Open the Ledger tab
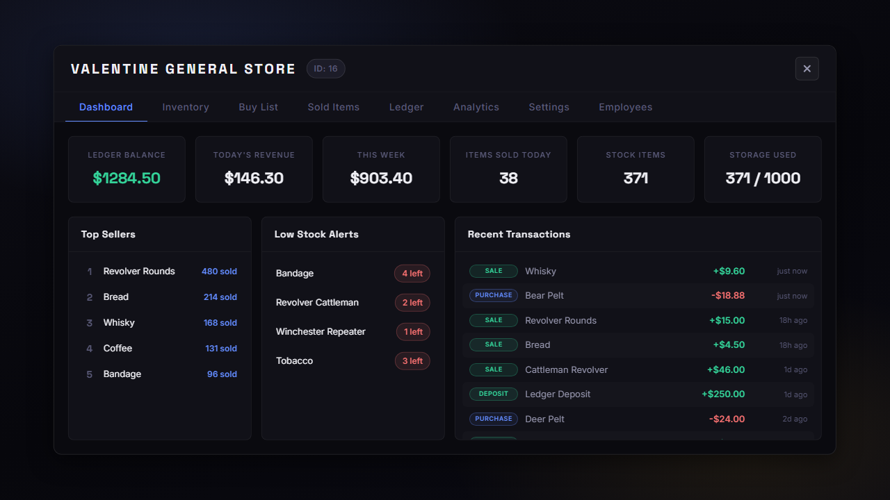Image resolution: width=890 pixels, height=500 pixels. 406,107
